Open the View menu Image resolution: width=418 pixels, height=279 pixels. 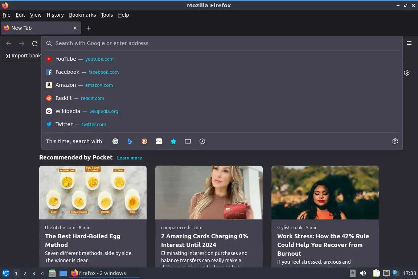36,15
